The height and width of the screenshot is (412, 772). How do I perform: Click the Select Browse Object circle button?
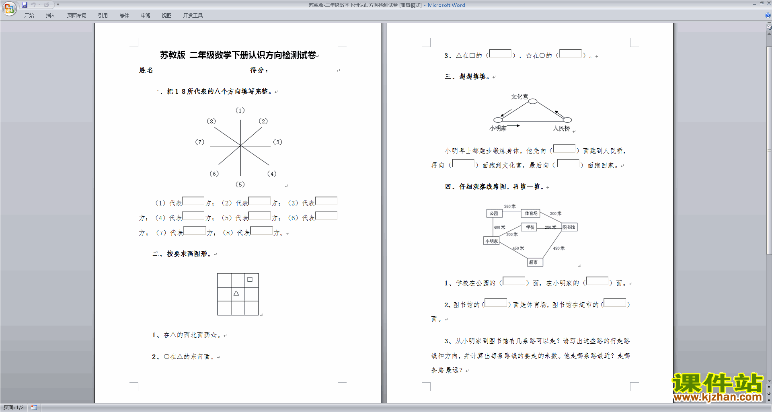click(x=769, y=393)
